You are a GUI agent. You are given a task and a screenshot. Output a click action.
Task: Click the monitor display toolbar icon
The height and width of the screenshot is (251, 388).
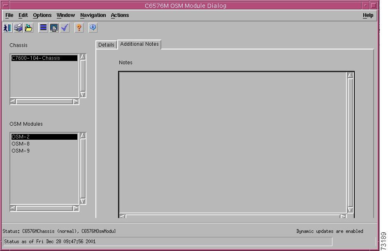click(54, 28)
